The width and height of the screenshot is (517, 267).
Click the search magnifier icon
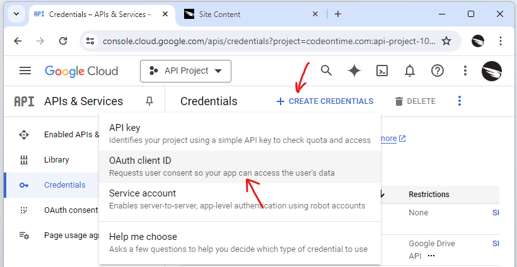(x=326, y=71)
